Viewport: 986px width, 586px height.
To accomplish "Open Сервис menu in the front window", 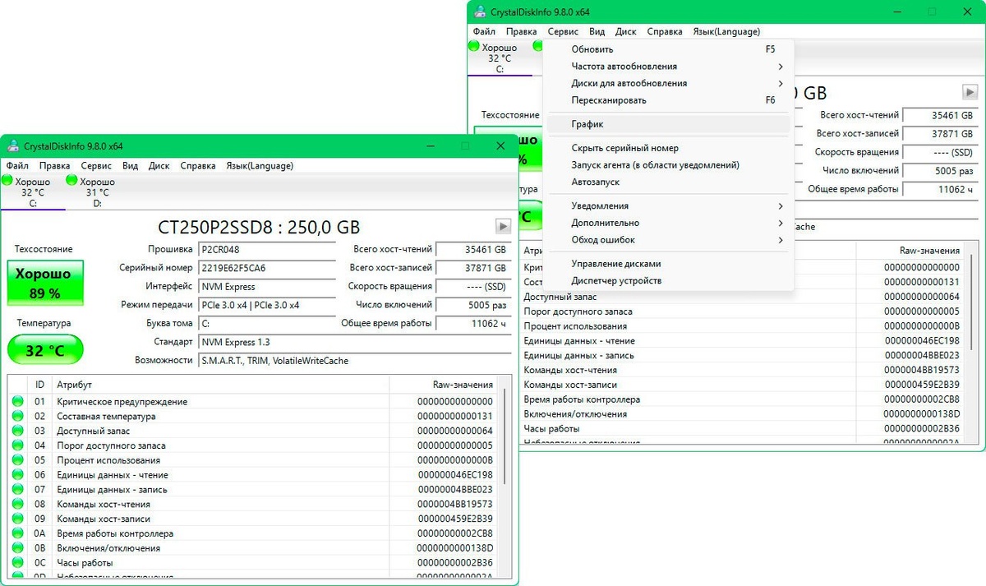I will tap(96, 165).
